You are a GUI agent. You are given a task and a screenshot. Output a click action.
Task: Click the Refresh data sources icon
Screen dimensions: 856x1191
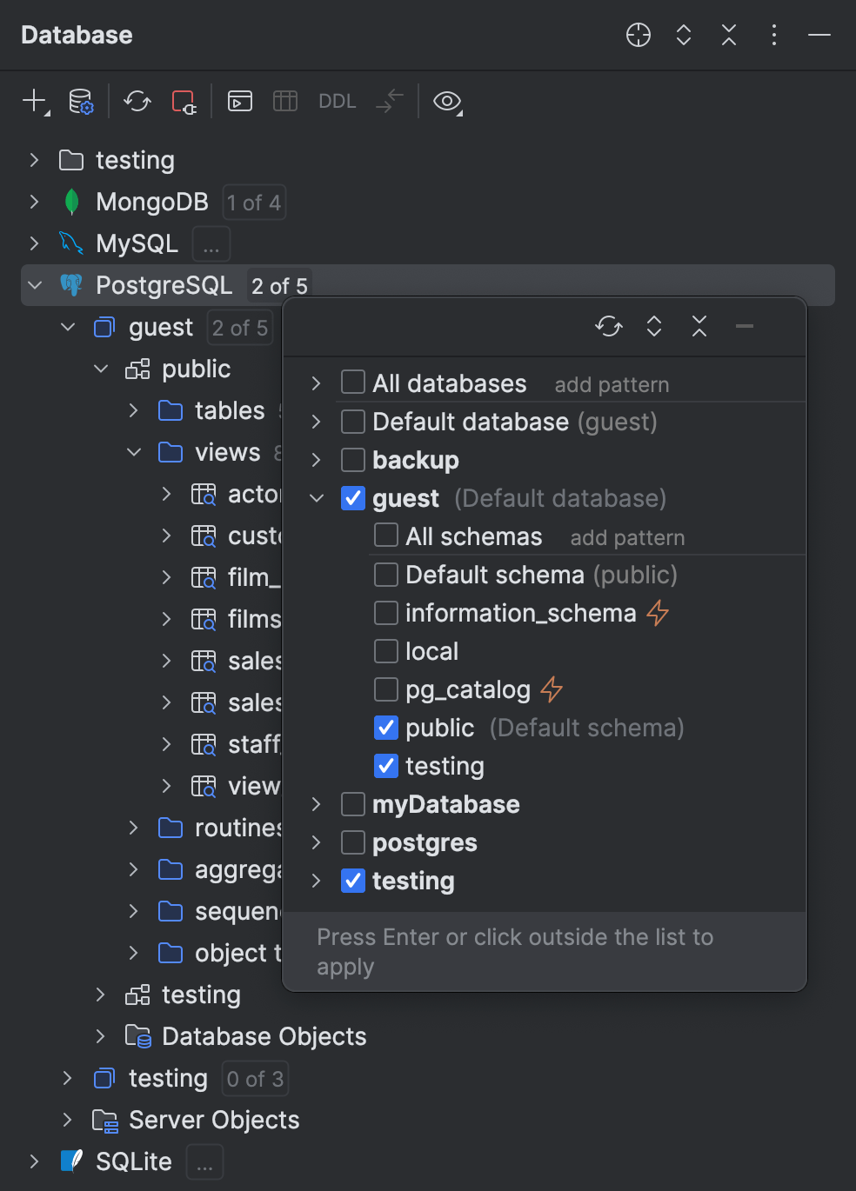137,101
